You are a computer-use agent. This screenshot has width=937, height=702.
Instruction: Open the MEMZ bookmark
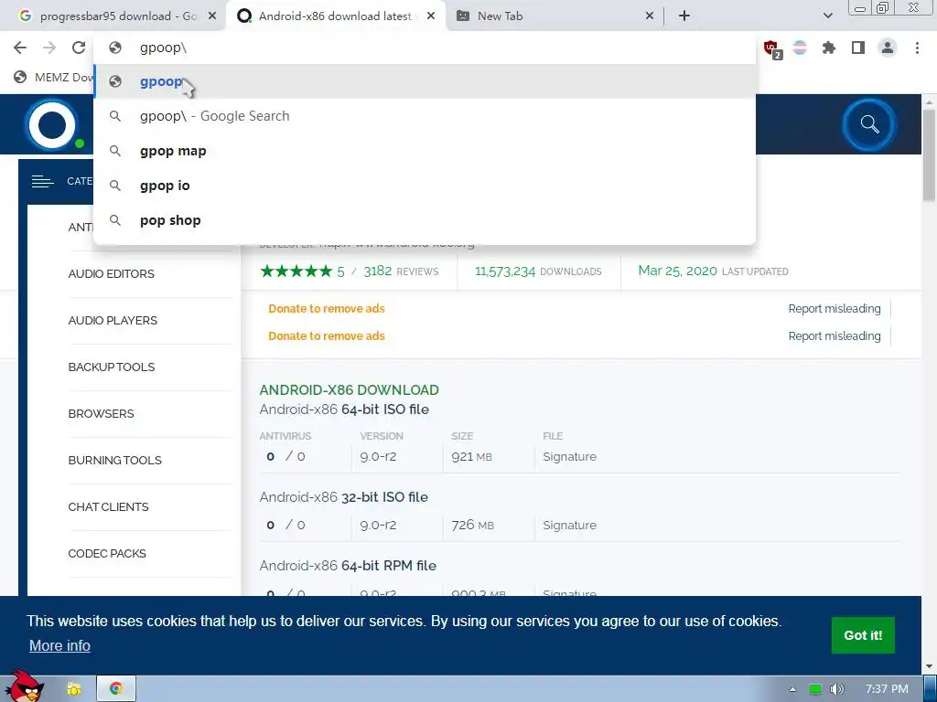[x=54, y=77]
